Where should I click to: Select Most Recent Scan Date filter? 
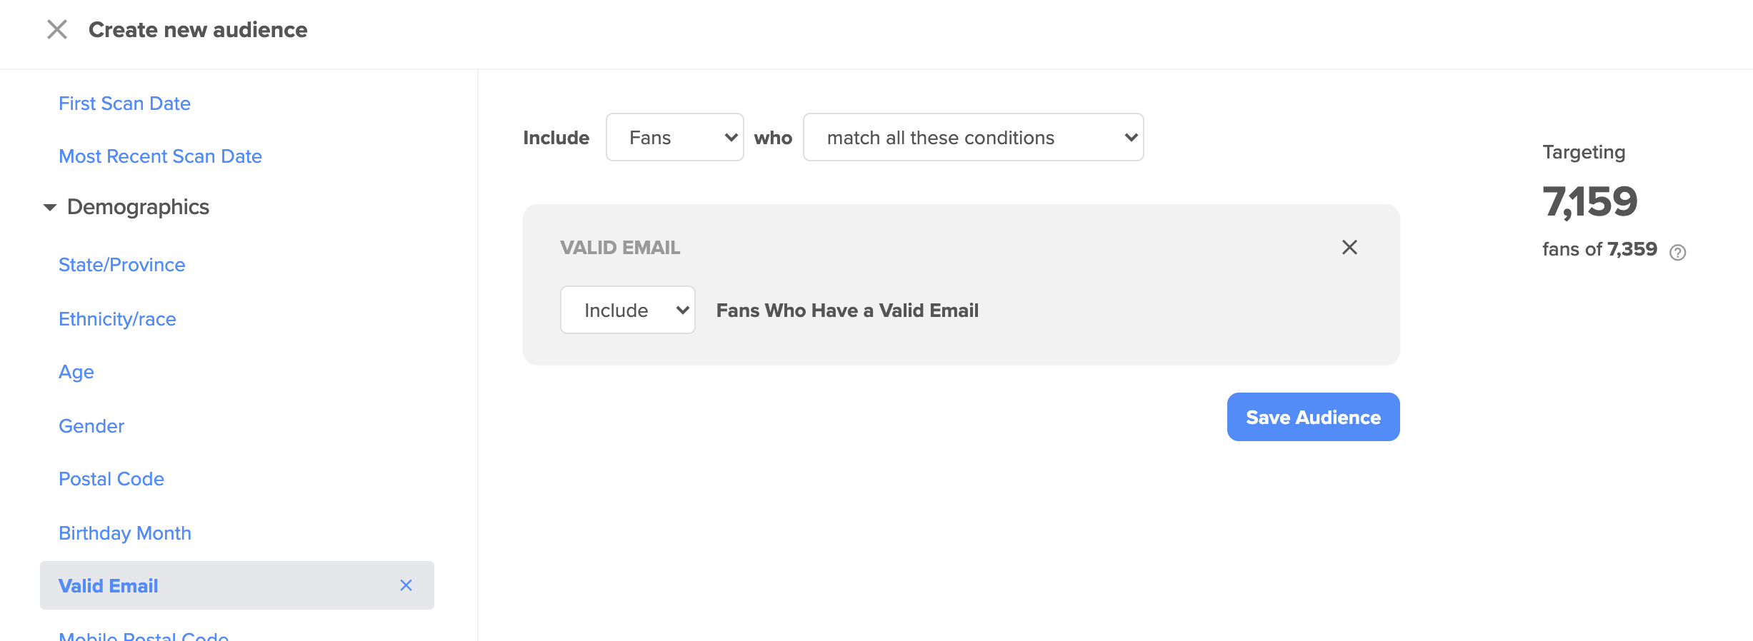click(160, 156)
